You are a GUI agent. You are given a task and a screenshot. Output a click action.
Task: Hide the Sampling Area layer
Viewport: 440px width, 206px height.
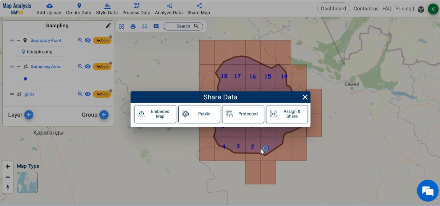(x=88, y=66)
